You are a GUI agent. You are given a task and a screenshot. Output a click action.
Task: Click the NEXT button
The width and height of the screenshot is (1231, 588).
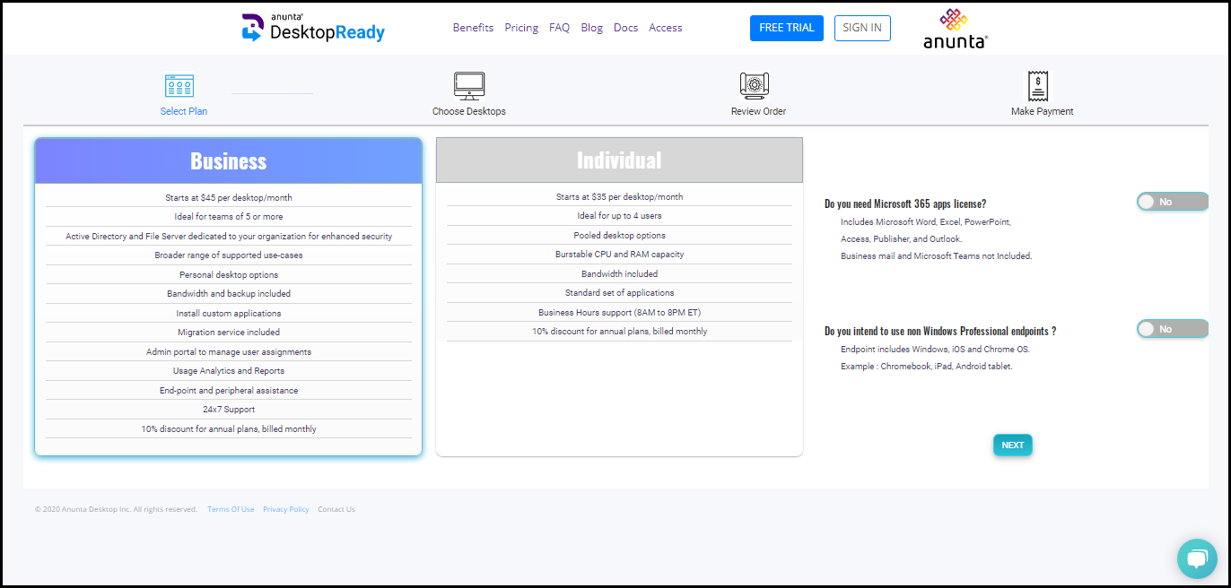click(1013, 445)
